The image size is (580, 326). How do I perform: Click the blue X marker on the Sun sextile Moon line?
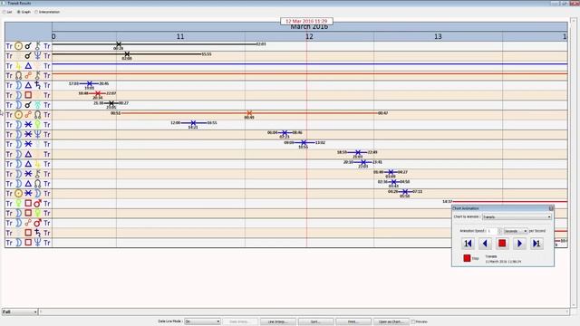pos(405,191)
